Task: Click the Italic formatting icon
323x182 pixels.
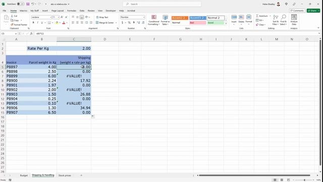Action: (x=37, y=23)
